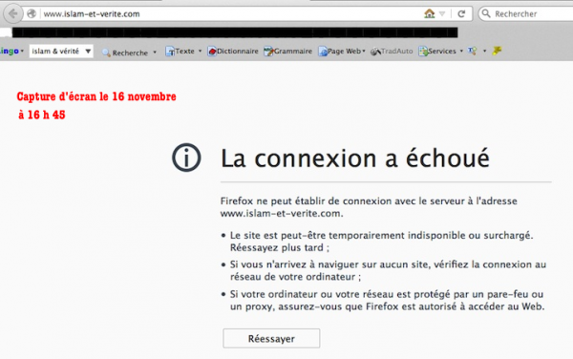
Task: Click the yellow pin icon on toolbar
Action: coord(497,51)
